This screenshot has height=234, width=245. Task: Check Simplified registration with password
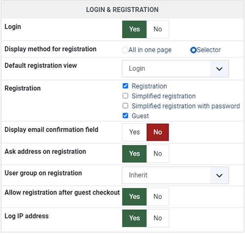coord(125,106)
